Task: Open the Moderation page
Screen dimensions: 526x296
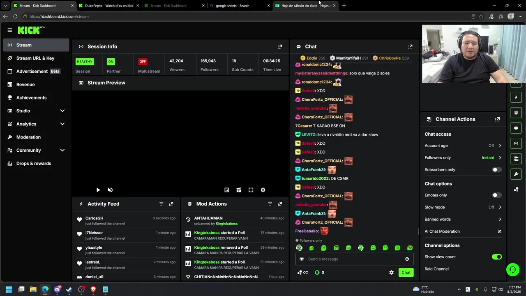Action: tap(36, 137)
